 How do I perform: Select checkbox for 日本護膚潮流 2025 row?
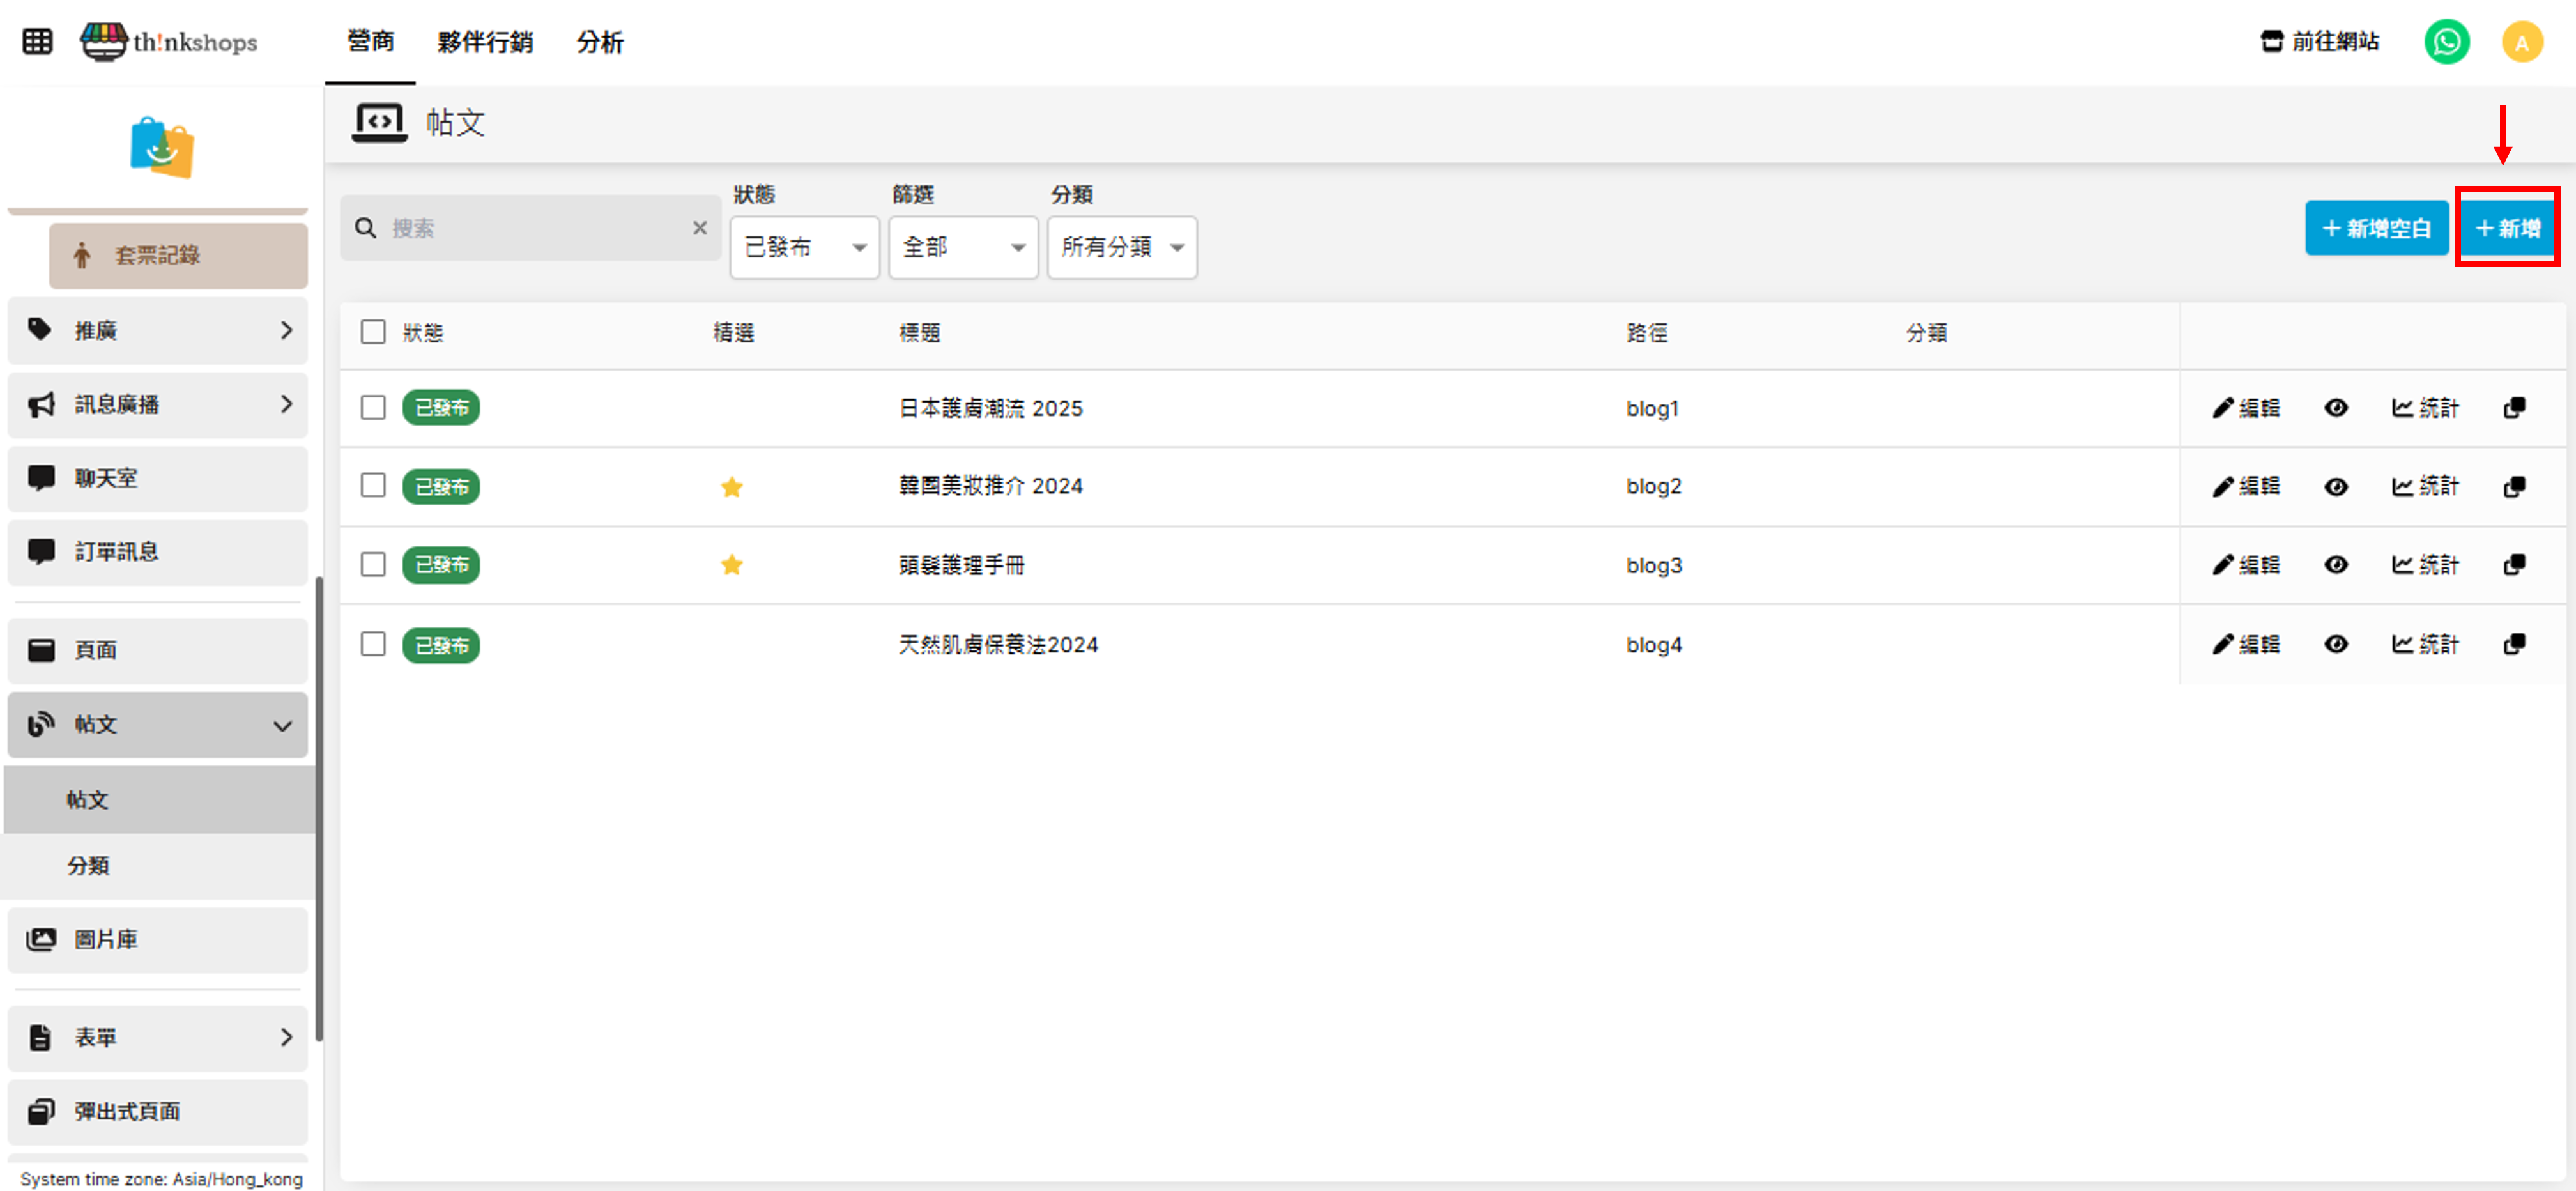tap(373, 408)
